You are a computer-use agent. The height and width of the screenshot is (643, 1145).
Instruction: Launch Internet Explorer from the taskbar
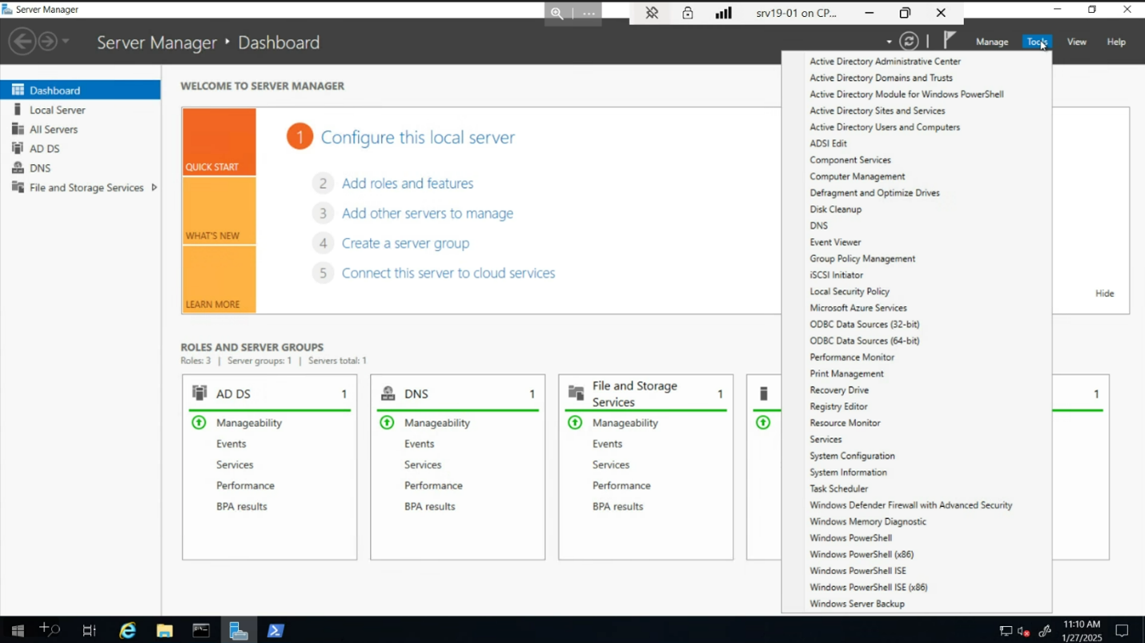tap(127, 630)
